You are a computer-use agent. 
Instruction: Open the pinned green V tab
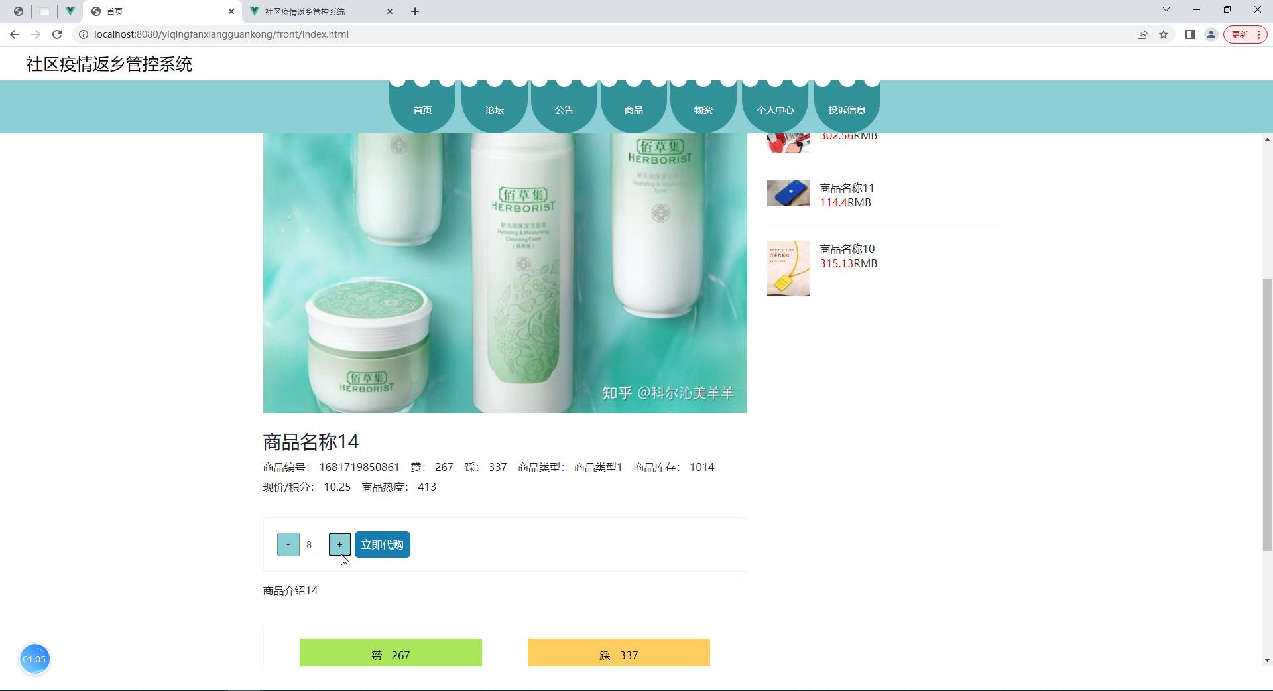[70, 11]
